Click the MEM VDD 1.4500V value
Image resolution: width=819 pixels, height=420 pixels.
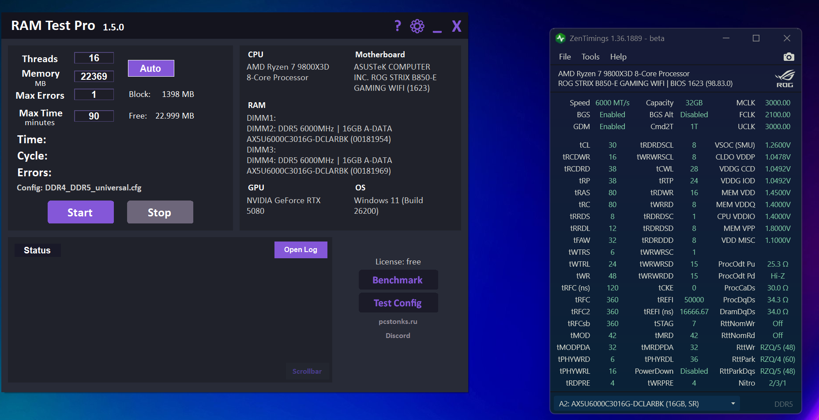pos(778,193)
